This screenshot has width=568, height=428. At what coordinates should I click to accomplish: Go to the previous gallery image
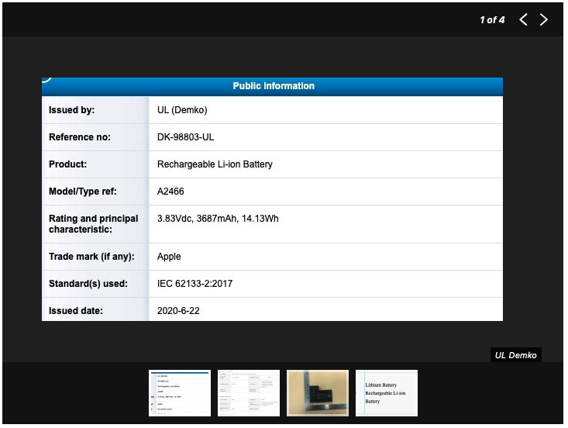[x=524, y=19]
